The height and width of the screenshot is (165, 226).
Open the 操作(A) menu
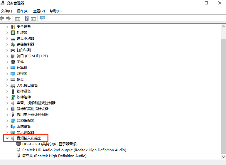23,11
